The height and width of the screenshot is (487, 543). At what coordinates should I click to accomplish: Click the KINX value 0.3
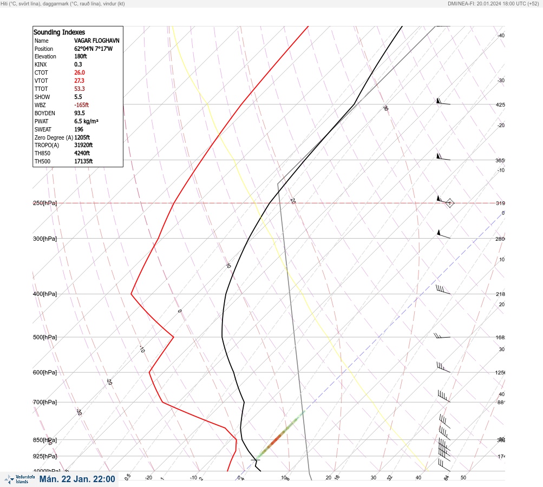pos(78,64)
